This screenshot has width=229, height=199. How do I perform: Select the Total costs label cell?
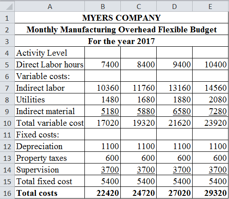pyautogui.click(x=50, y=193)
